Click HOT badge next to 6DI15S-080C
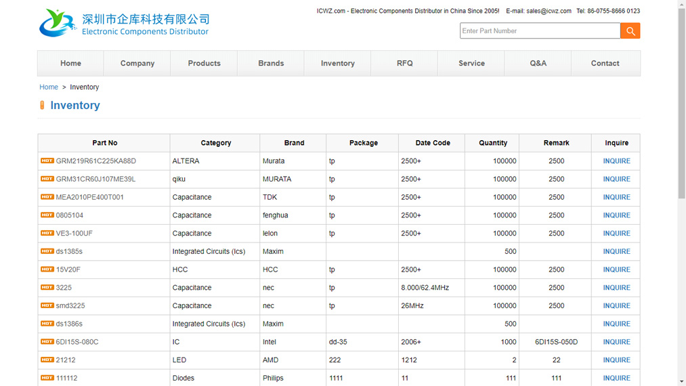Viewport: 686px width, 386px height. pos(47,341)
